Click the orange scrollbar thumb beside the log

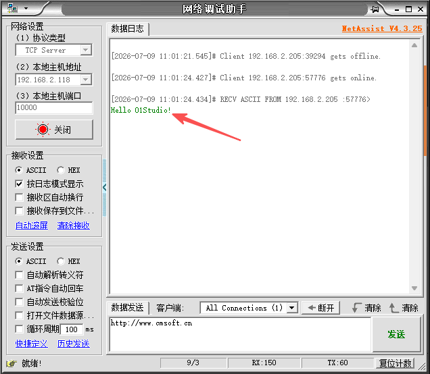[x=425, y=110]
